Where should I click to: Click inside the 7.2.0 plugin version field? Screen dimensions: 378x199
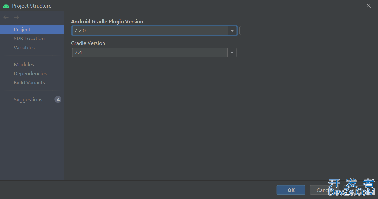coord(150,31)
